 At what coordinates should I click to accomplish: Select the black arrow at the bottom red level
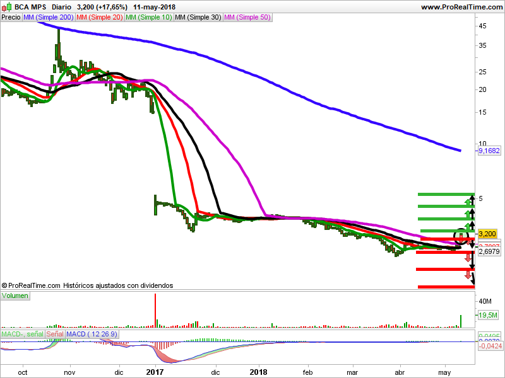click(x=473, y=279)
